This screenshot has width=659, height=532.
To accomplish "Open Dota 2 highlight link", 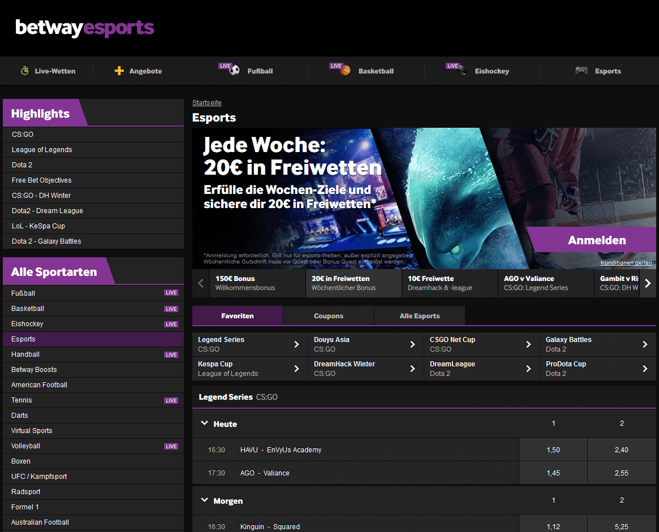I will tap(93, 165).
